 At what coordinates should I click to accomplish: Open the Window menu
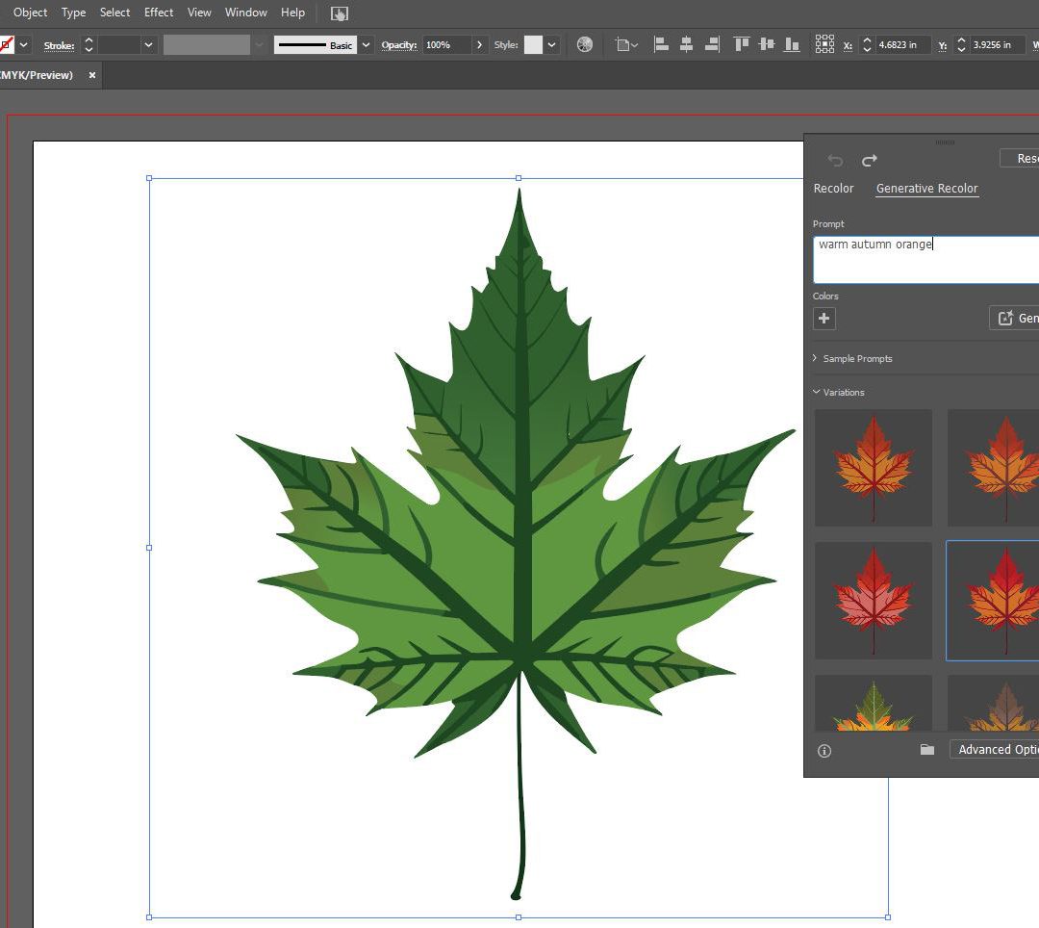[246, 13]
